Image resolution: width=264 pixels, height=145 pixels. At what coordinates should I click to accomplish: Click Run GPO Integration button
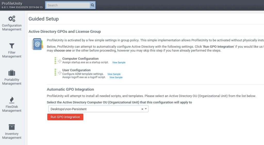coord(65,117)
